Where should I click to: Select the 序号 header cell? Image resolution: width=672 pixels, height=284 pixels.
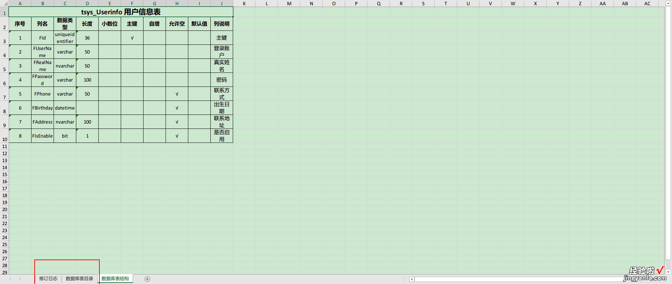20,24
